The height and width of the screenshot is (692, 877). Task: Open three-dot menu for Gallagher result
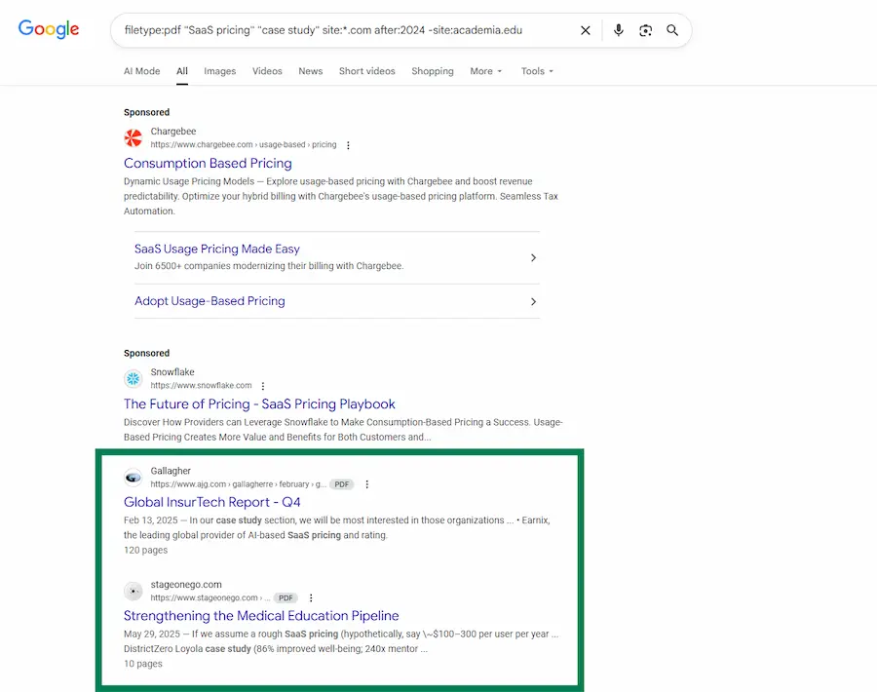366,484
